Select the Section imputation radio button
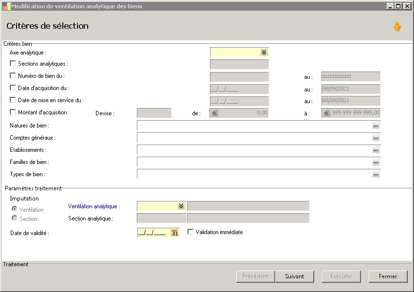Screen dimensions: 414x292 pyautogui.click(x=14, y=219)
